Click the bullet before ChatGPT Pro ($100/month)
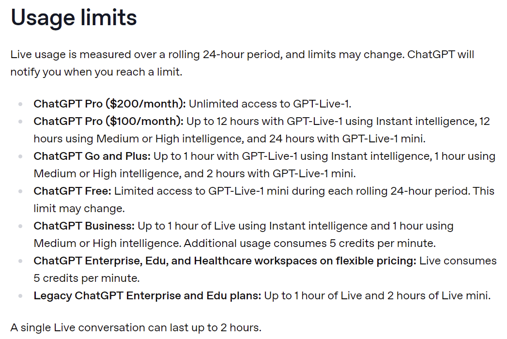 20,122
